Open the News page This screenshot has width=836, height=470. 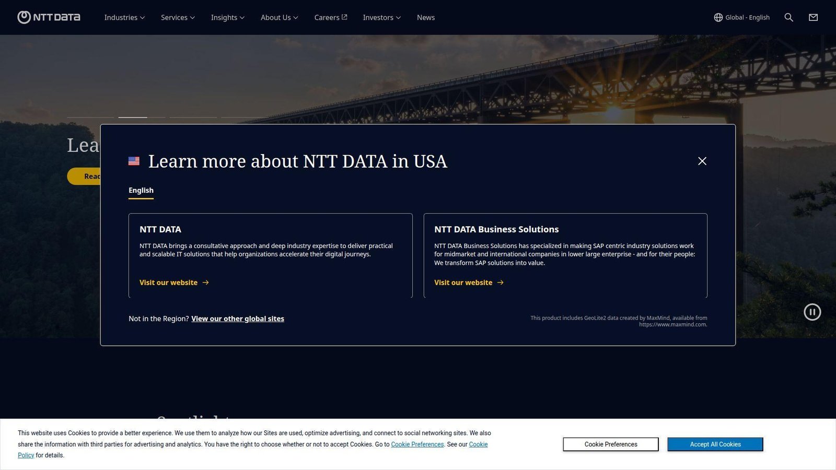tap(425, 17)
